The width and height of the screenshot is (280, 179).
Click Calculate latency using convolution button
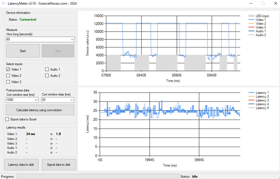tap(40, 110)
